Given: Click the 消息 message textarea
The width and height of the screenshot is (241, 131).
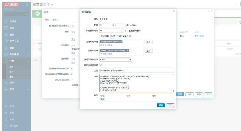Looking at the screenshot, I should (137, 83).
